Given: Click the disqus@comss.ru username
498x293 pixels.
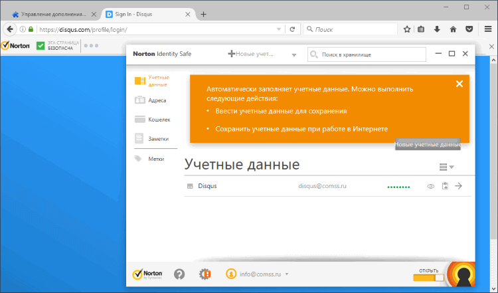Looking at the screenshot, I should [322, 186].
